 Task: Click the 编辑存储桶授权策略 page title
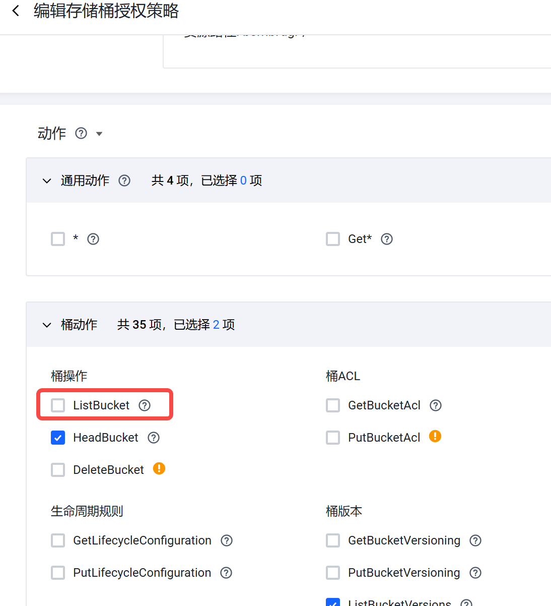pos(106,11)
